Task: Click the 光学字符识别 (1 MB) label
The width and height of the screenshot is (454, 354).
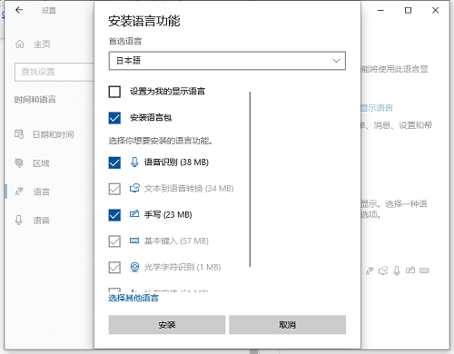Action: point(183,267)
